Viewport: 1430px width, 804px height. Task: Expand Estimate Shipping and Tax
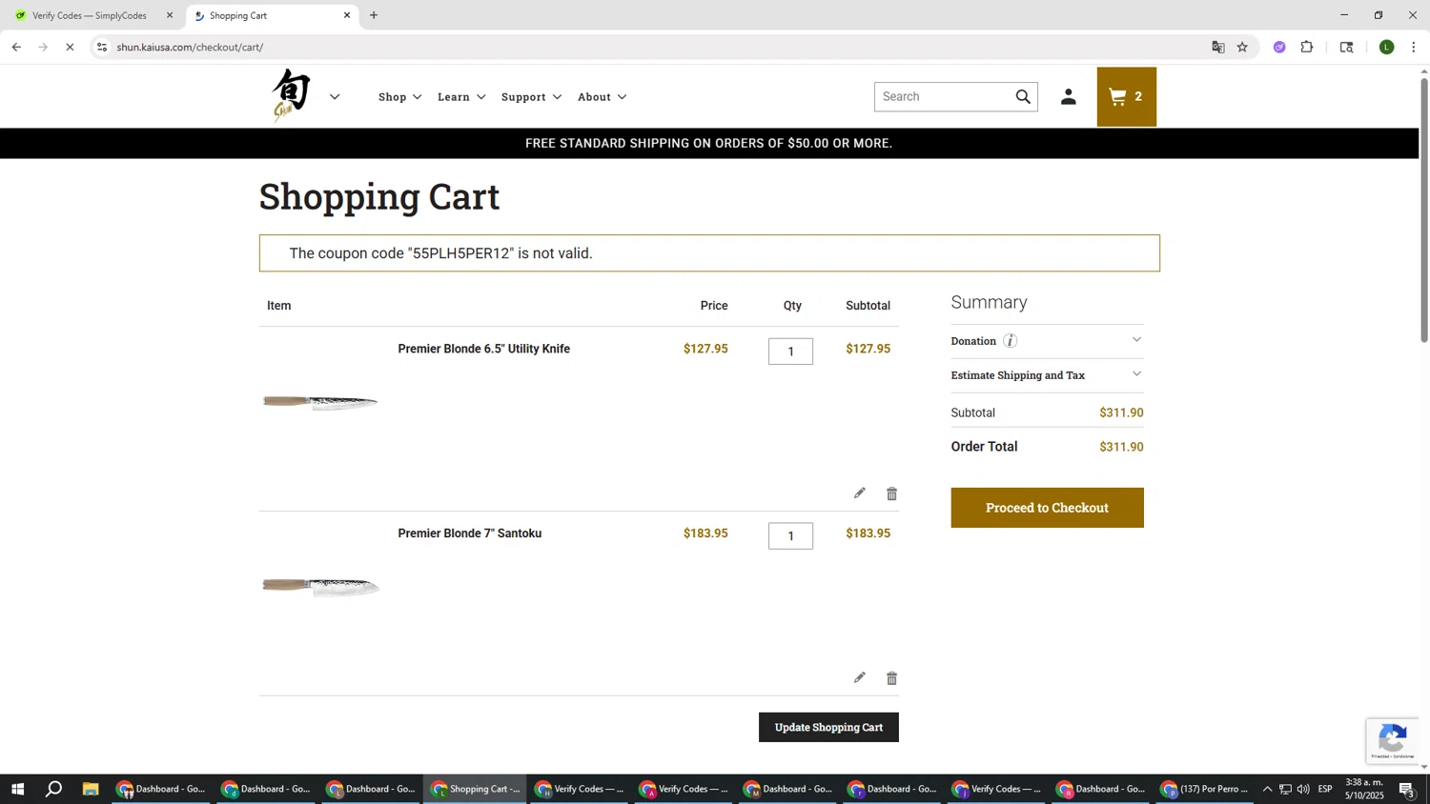coord(1047,375)
